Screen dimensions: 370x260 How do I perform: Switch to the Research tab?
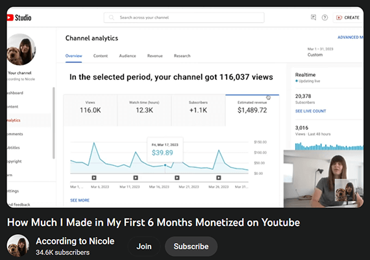(x=182, y=56)
